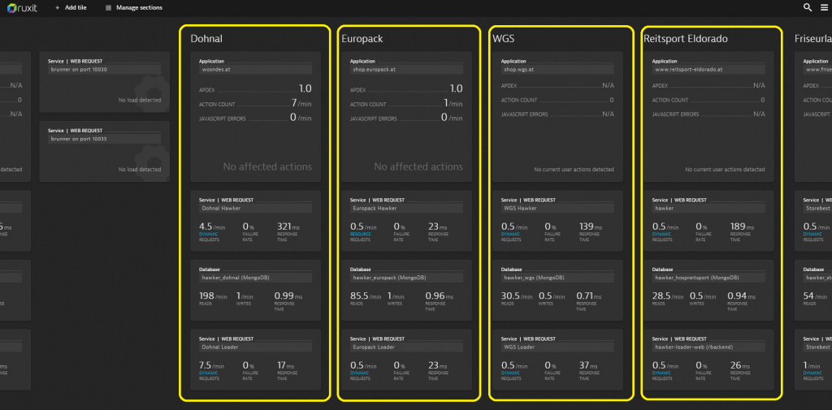
Task: Click Dohnal's Action Count 7 /min value
Action: click(x=301, y=103)
